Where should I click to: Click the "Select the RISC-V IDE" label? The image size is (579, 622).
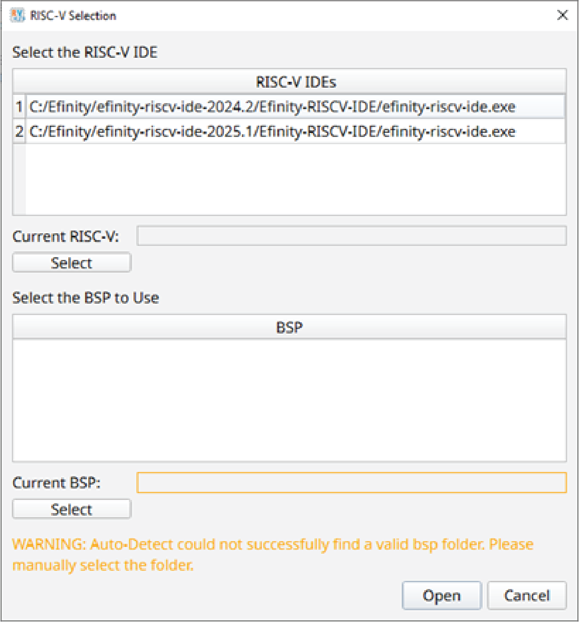tap(85, 52)
